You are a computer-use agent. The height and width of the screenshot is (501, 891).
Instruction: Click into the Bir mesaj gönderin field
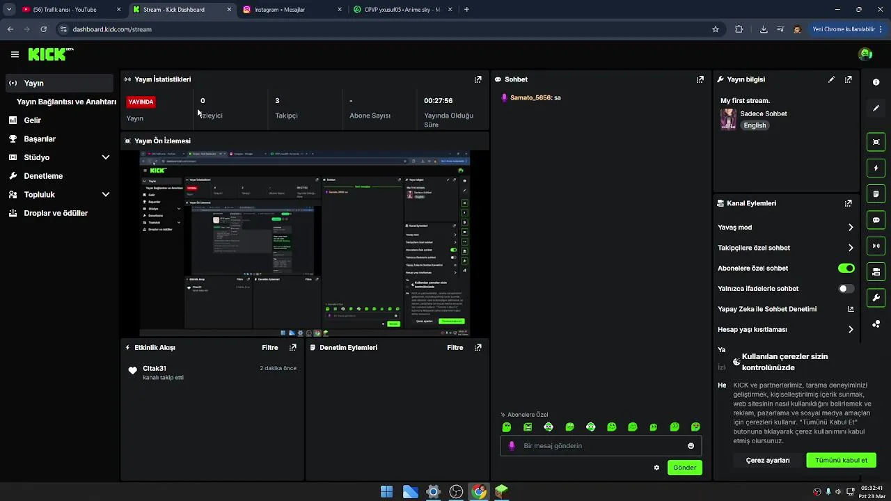(x=601, y=446)
